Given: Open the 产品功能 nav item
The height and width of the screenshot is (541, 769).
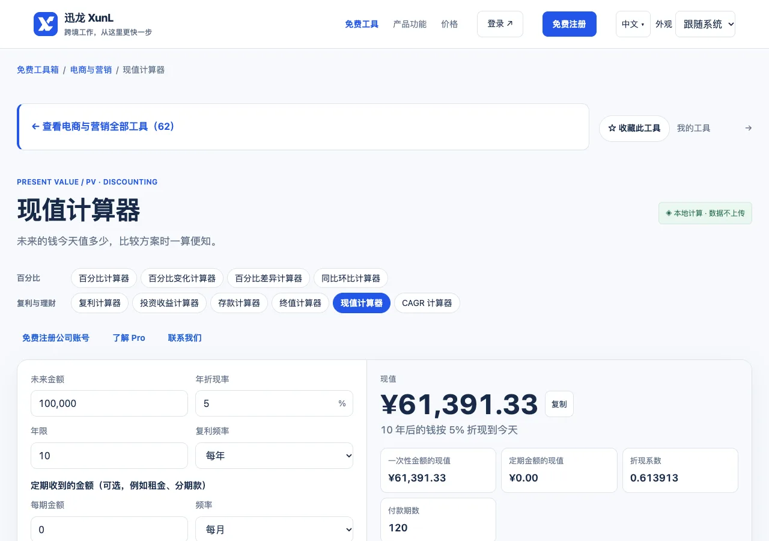Looking at the screenshot, I should [x=410, y=24].
